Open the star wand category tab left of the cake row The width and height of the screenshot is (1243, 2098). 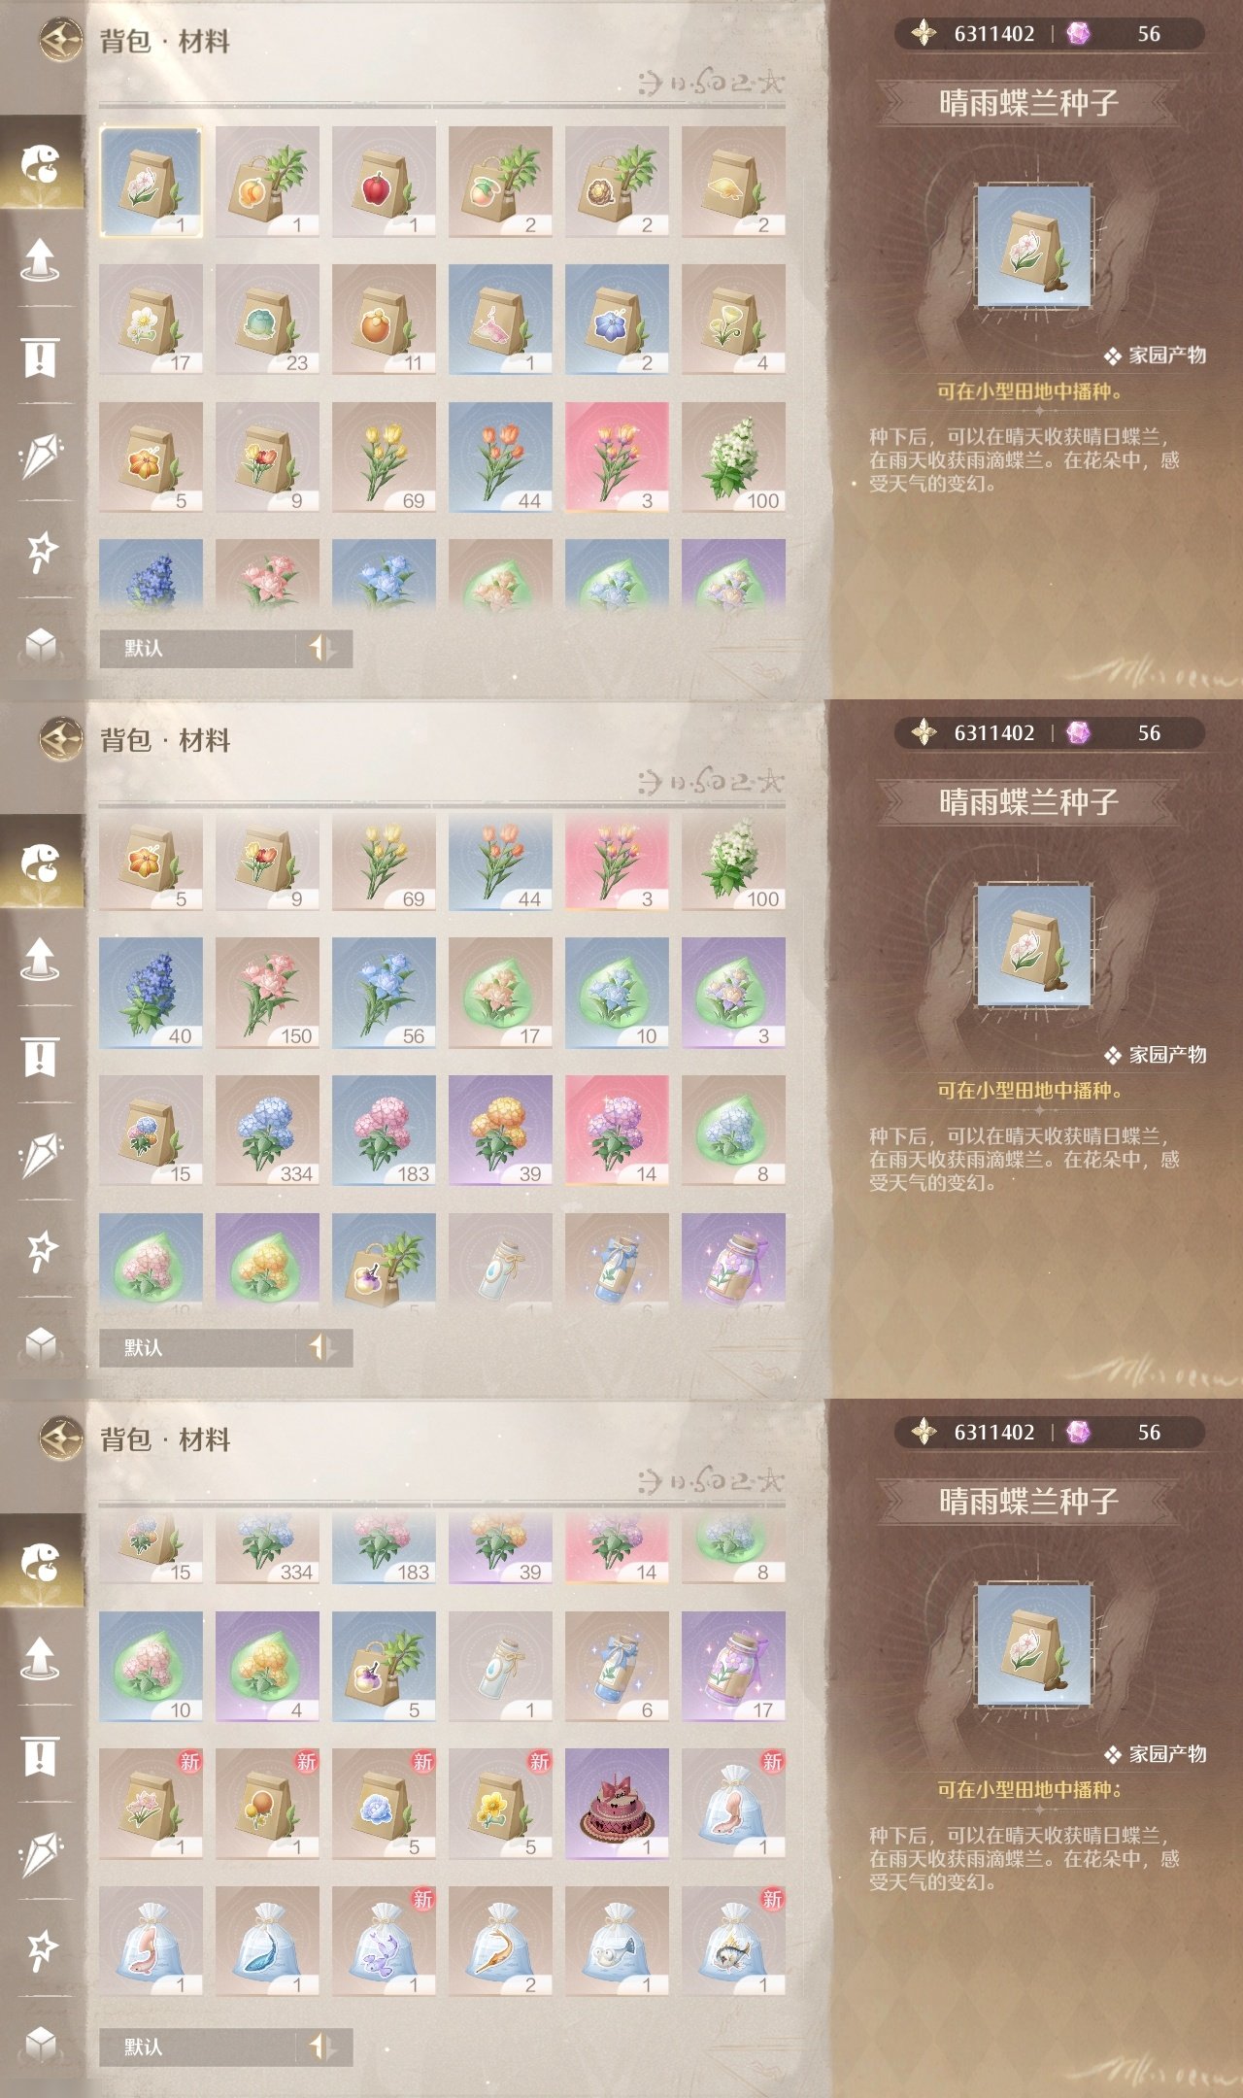pos(41,1947)
